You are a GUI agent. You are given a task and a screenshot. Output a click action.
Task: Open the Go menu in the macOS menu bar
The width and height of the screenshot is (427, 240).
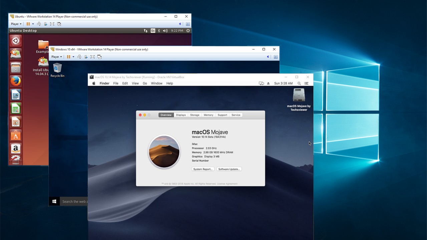[x=145, y=83]
